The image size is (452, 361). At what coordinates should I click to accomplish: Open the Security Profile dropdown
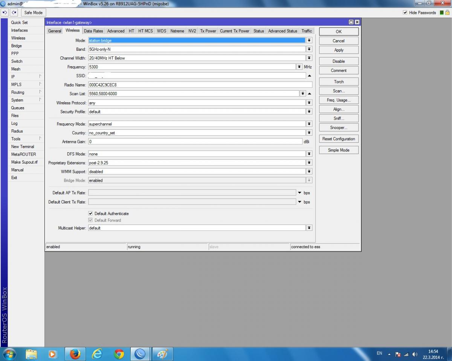coord(309,112)
